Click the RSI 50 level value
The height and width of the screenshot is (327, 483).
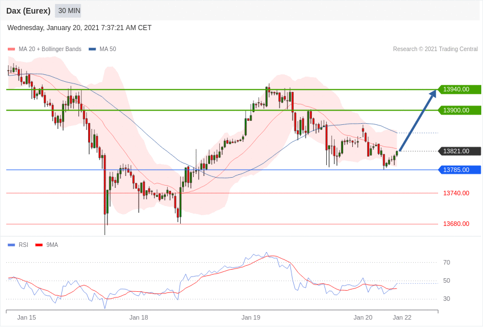(447, 280)
